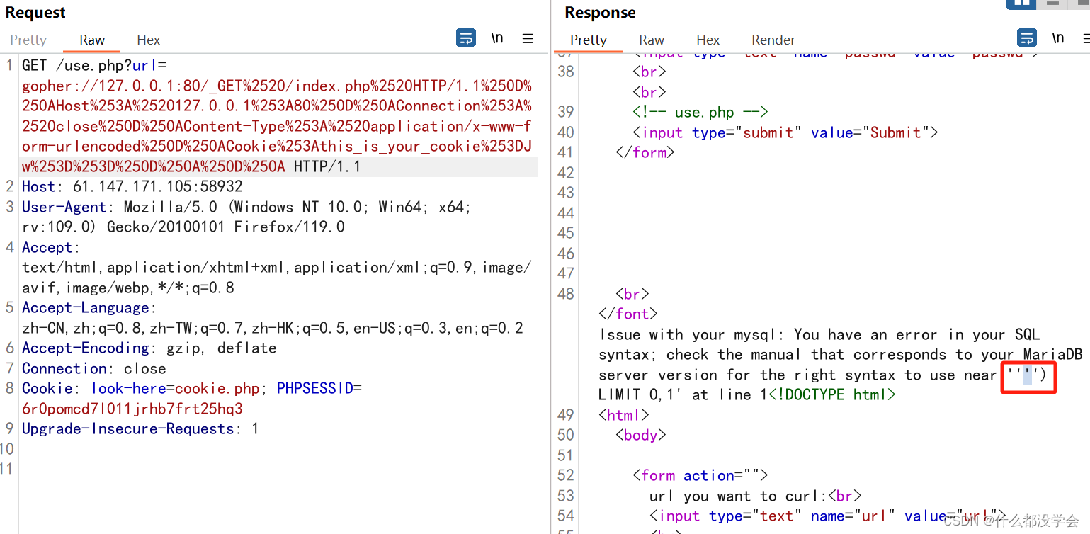1090x534 pixels.
Task: Toggle \n non-printable characters in Request panel
Action: 497,38
